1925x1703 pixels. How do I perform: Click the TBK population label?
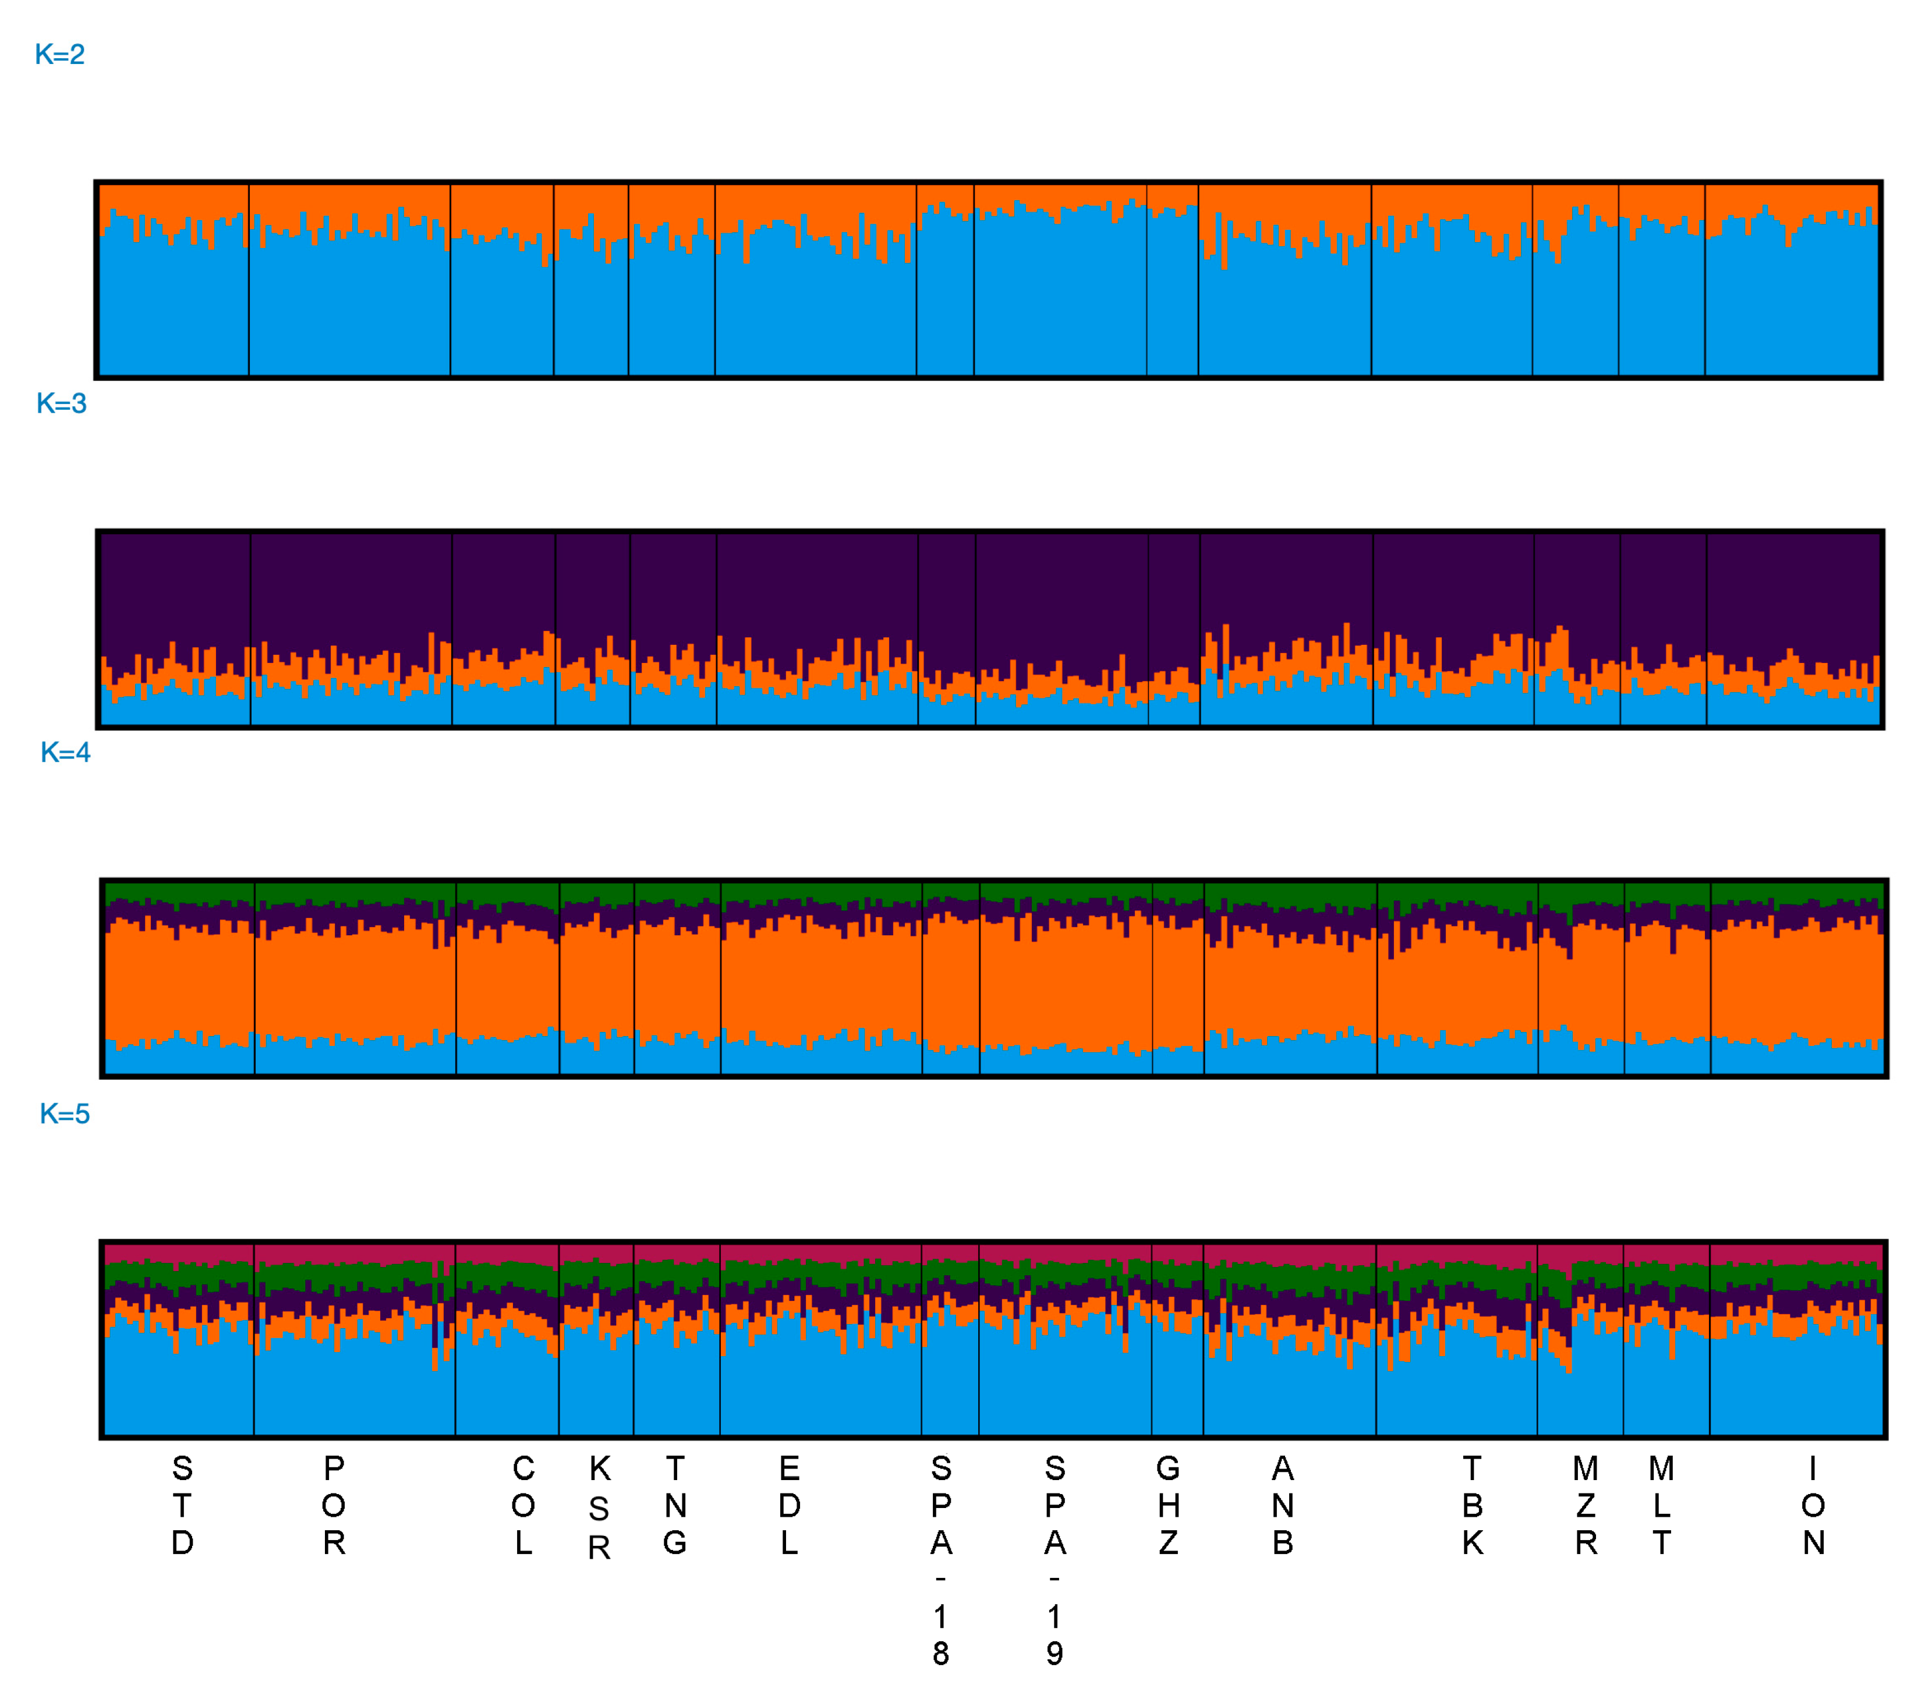coord(1472,1506)
